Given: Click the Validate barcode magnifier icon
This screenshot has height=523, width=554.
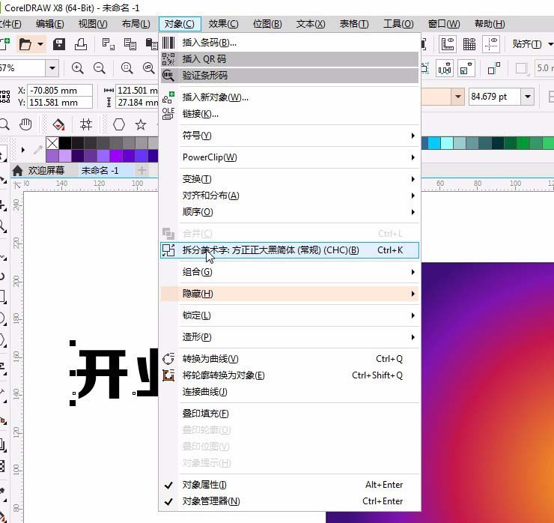Looking at the screenshot, I should coord(168,76).
